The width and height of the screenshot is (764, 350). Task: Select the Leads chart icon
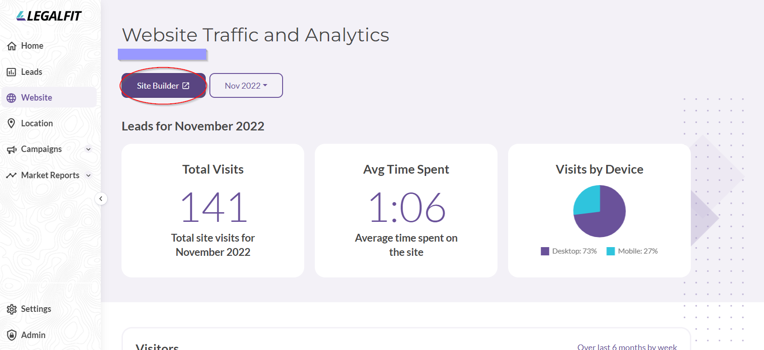click(x=12, y=72)
